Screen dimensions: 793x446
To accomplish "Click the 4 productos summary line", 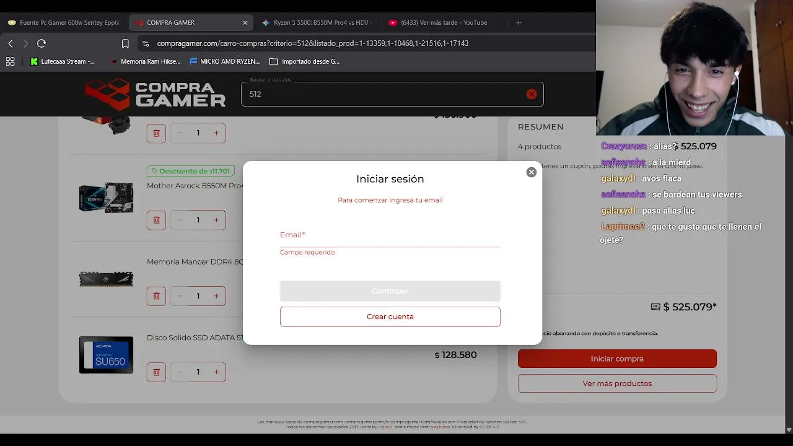I will pos(540,147).
